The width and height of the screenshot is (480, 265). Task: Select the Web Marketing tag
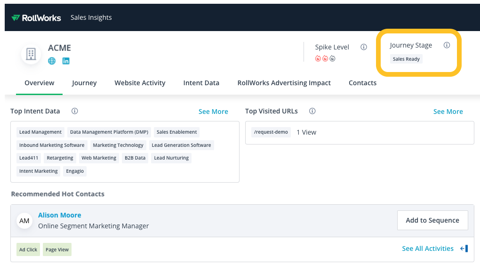click(x=99, y=158)
